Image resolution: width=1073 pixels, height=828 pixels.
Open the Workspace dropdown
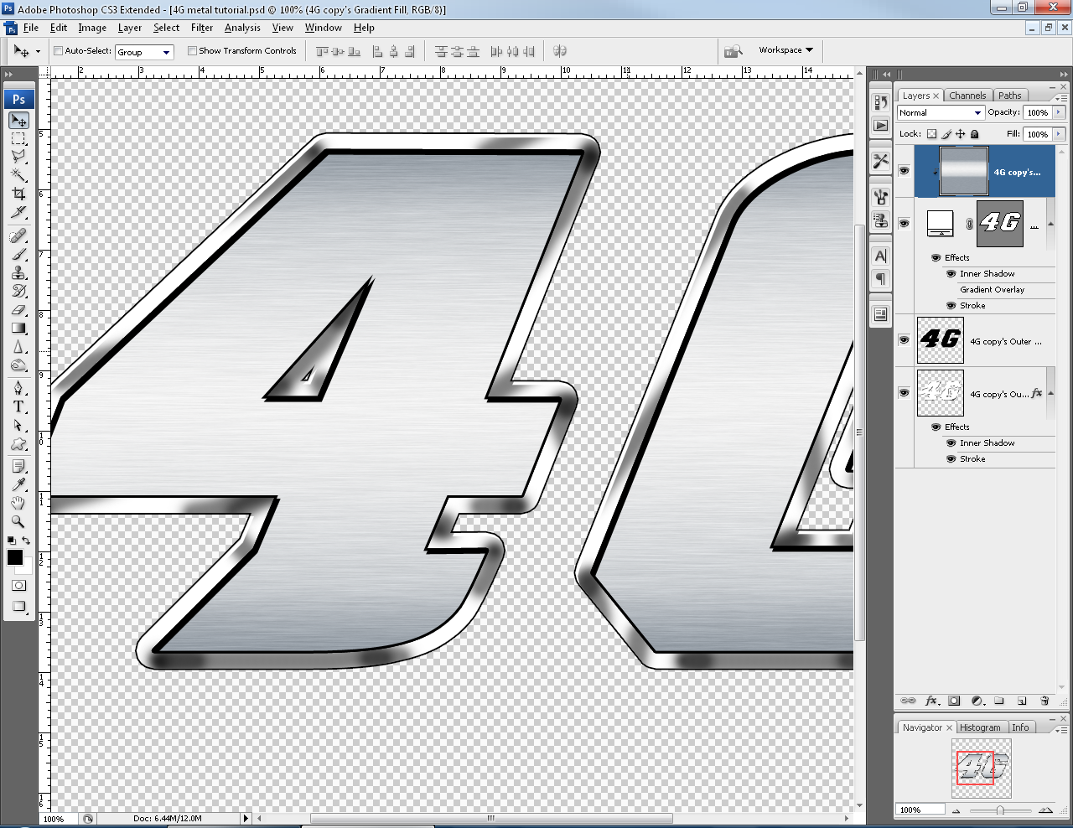pos(785,50)
